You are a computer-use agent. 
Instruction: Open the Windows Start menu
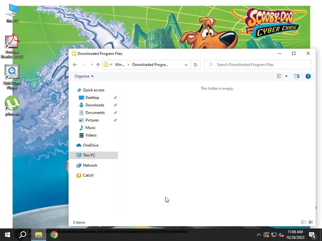[x=8, y=235]
